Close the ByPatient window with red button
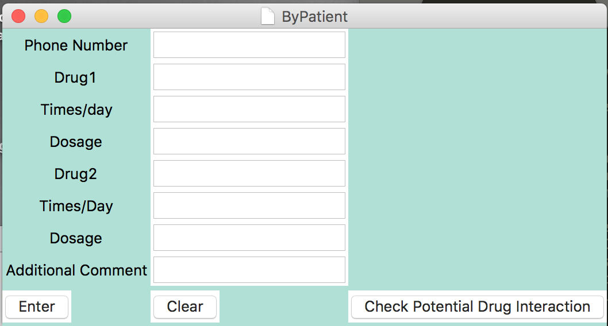 pyautogui.click(x=18, y=16)
